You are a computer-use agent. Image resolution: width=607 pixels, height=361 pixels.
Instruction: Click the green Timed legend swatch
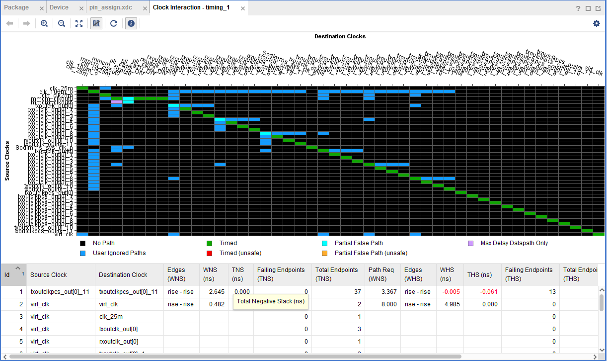[210, 244]
